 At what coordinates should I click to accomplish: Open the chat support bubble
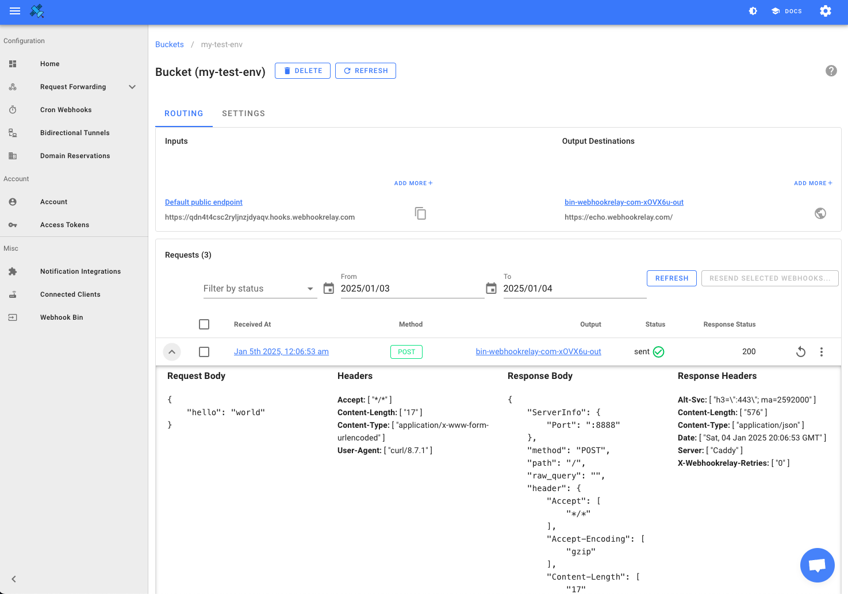coord(817,565)
